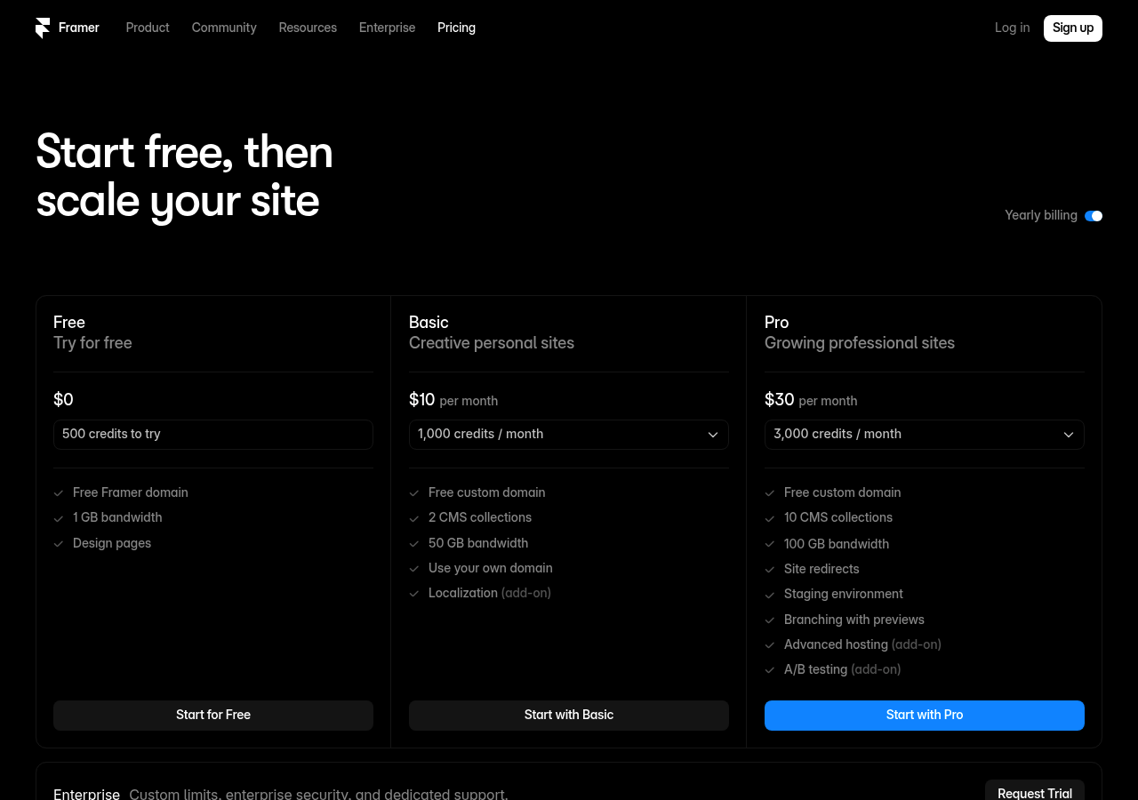Click the A/B testing (add-on) text
Image resolution: width=1138 pixels, height=800 pixels.
tap(842, 669)
